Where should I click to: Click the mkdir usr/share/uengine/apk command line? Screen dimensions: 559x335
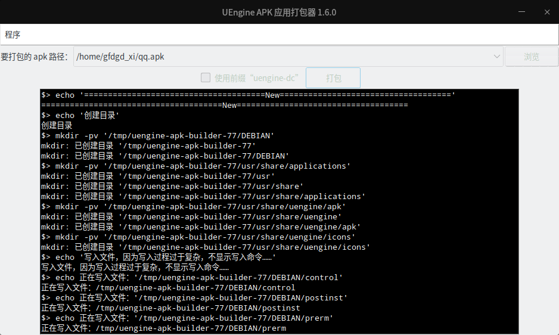coord(193,206)
